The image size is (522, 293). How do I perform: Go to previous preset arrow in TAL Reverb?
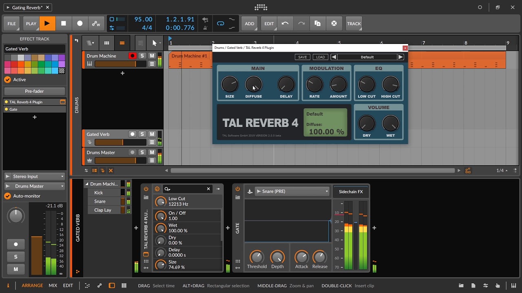pos(334,57)
